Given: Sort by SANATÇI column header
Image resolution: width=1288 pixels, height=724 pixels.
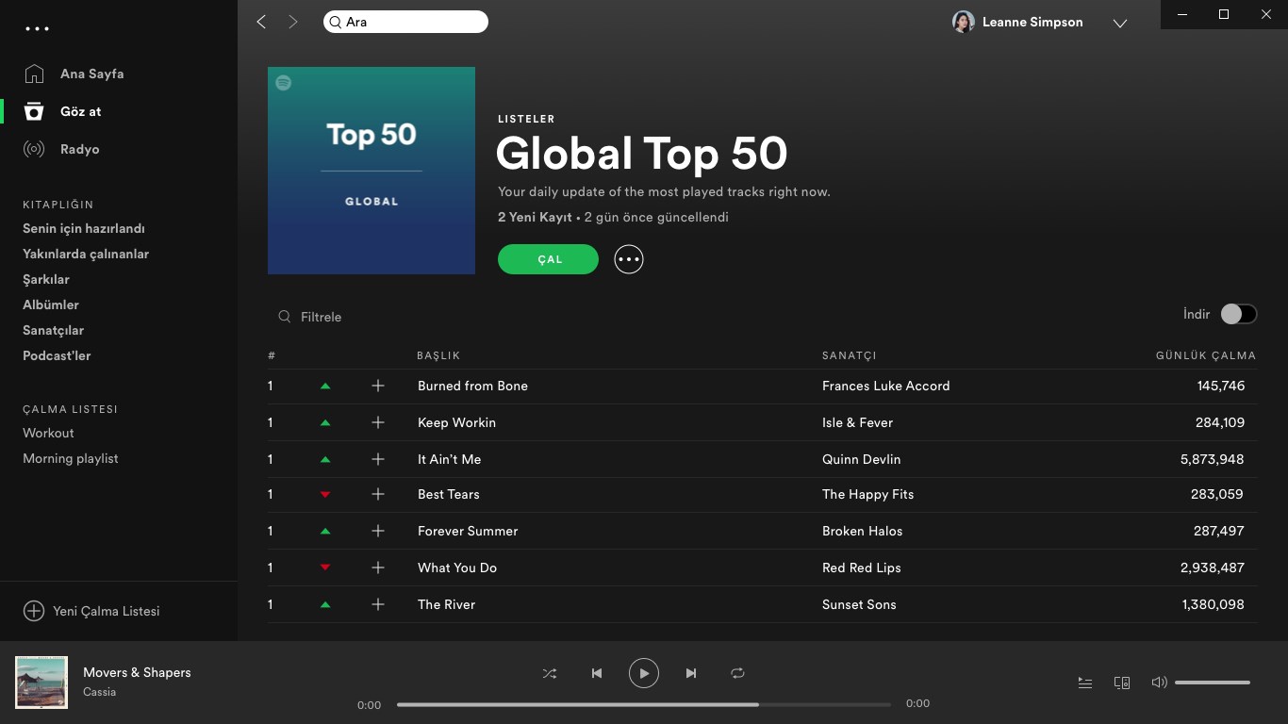Looking at the screenshot, I should 850,355.
